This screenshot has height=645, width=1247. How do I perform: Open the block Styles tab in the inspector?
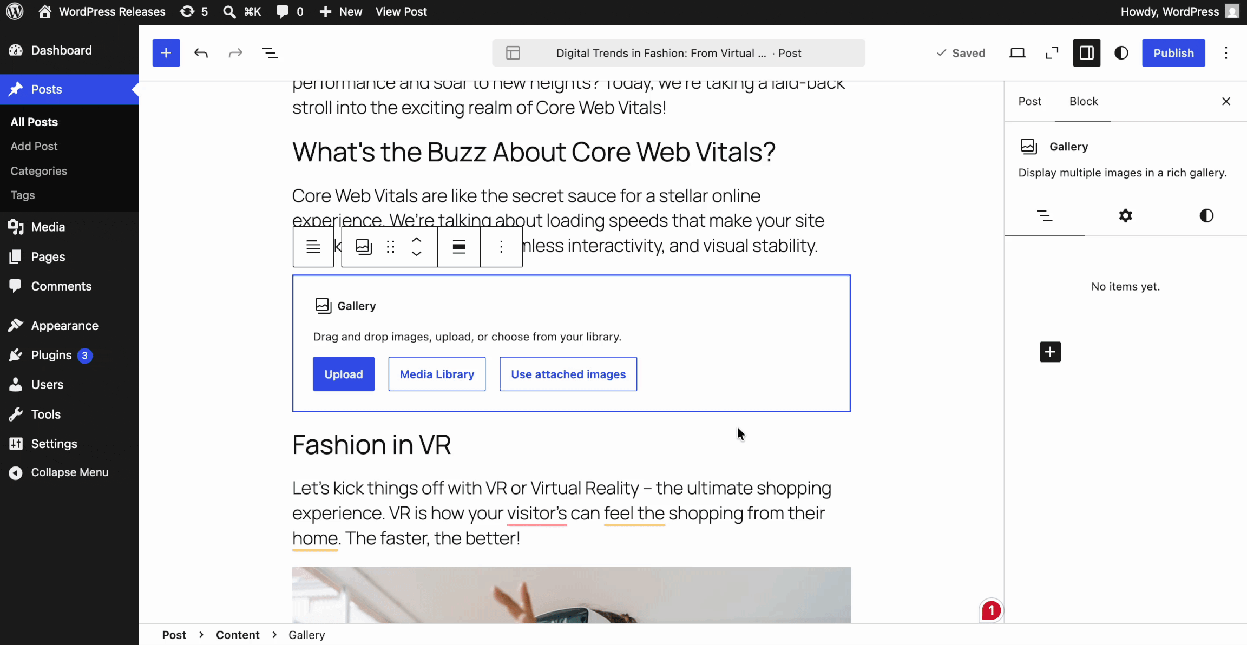[x=1206, y=216]
